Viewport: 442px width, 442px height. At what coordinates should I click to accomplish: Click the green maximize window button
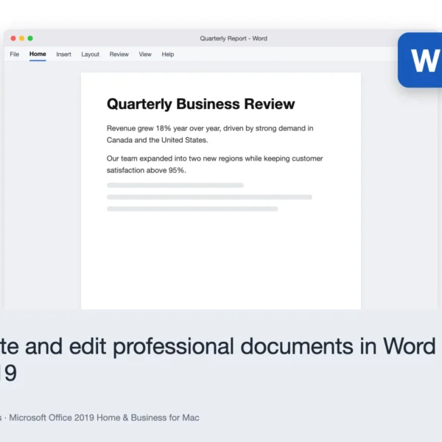pos(30,38)
